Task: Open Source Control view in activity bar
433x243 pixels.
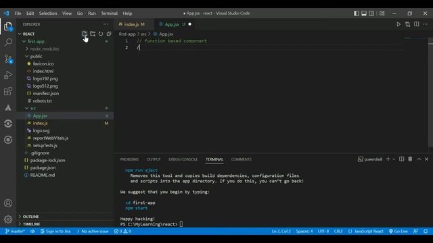Action: pyautogui.click(x=8, y=59)
